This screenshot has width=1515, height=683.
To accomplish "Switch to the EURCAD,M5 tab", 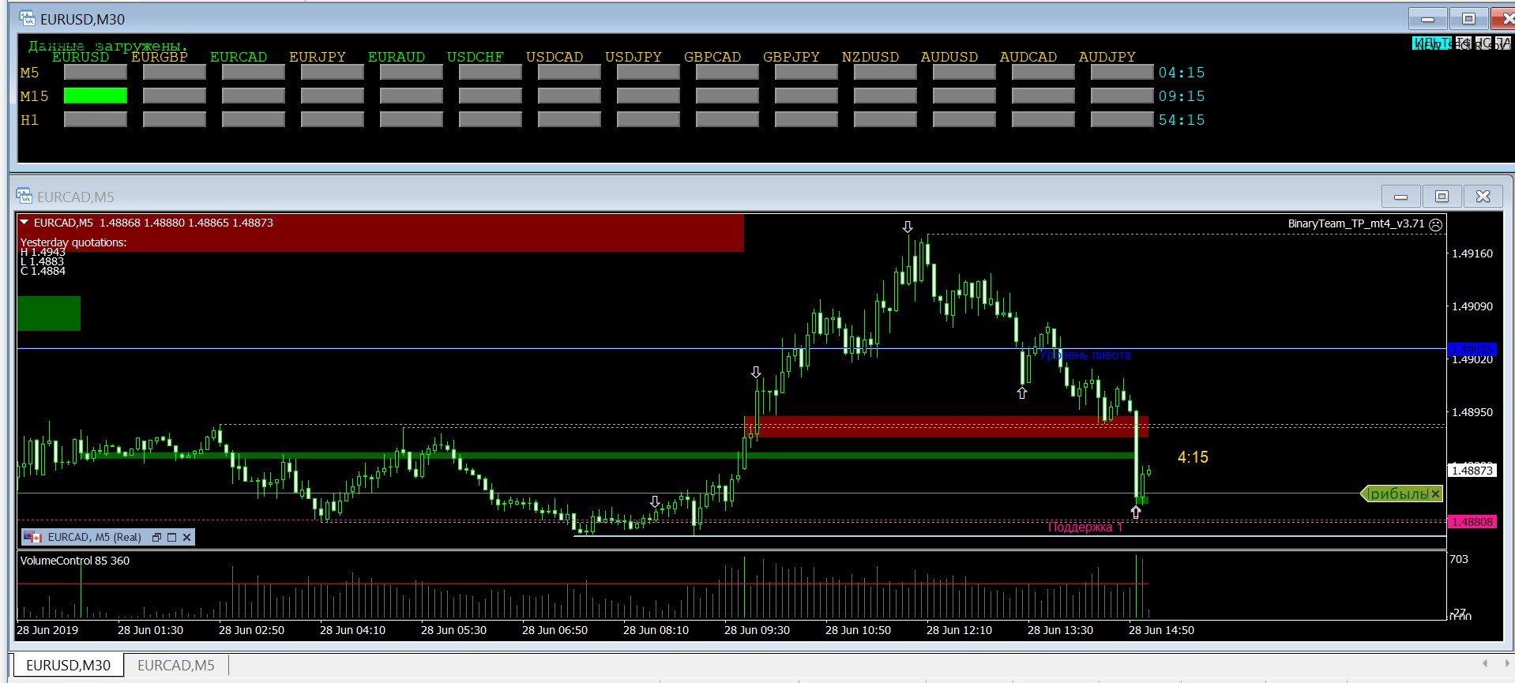I will click(x=175, y=666).
